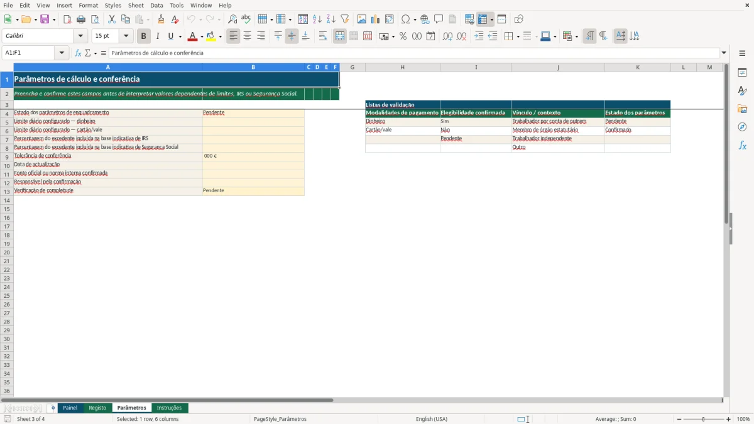The width and height of the screenshot is (754, 424).
Task: Click Clear Direct Formatting icon
Action: (x=175, y=19)
